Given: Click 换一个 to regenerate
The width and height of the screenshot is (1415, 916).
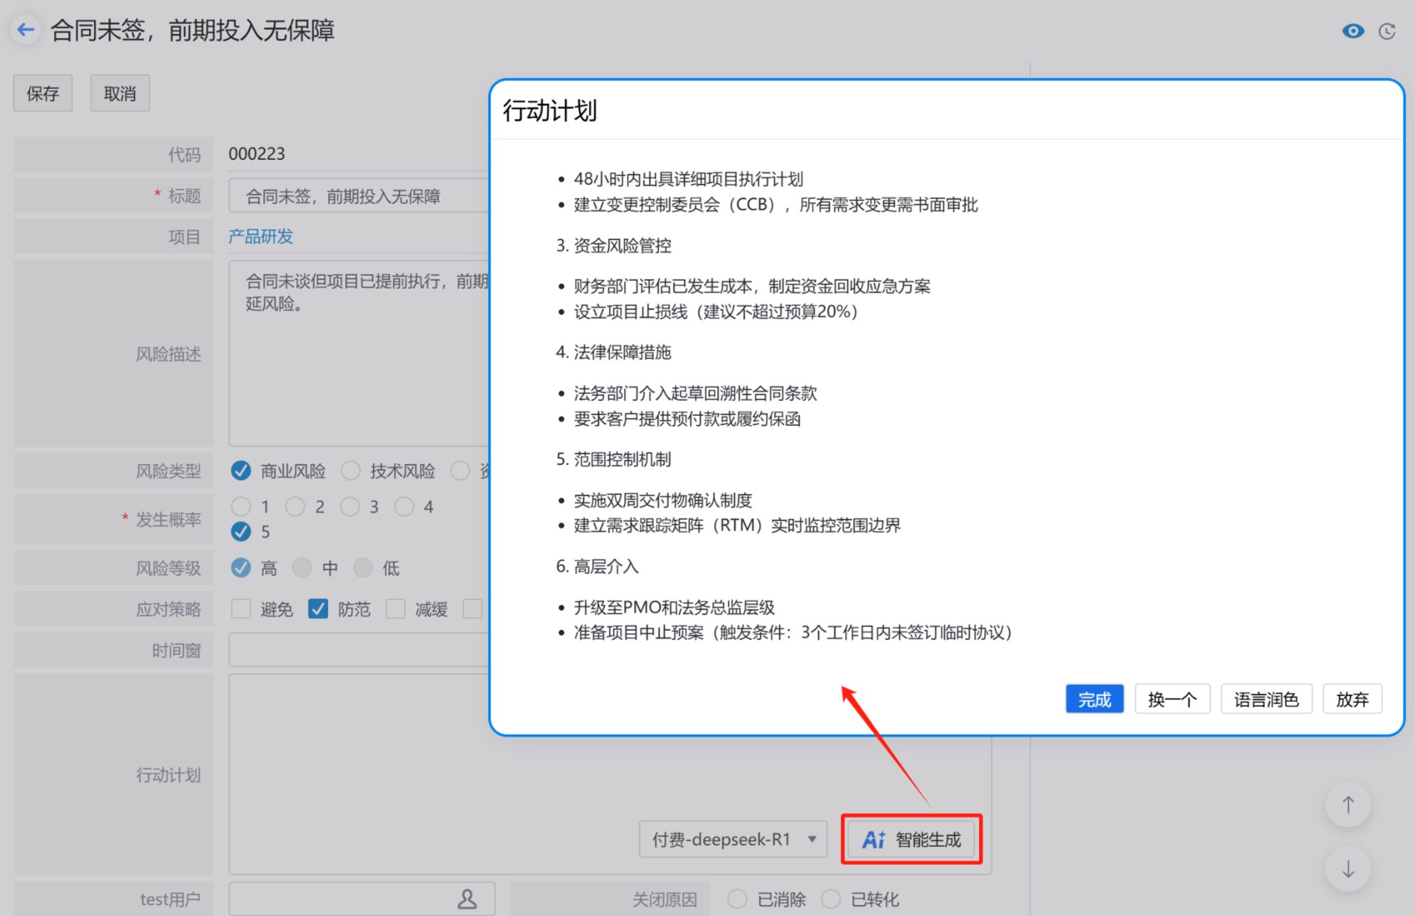Looking at the screenshot, I should coord(1172,699).
